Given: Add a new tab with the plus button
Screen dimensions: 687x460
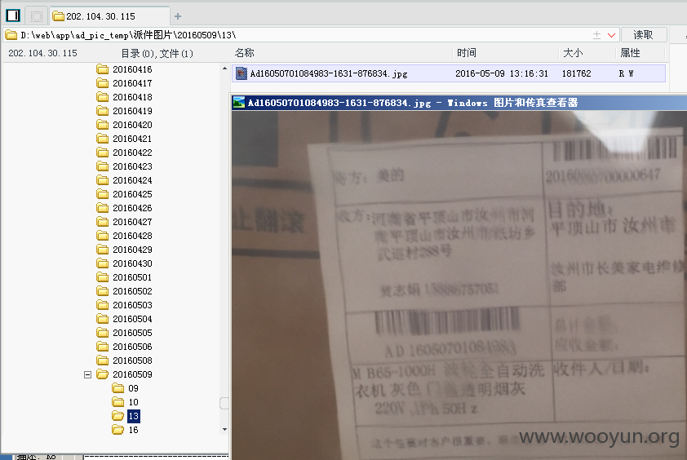Looking at the screenshot, I should pos(177,16).
